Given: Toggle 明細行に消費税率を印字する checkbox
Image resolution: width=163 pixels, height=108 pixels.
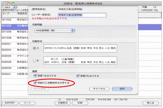Looking at the screenshot, I should point(35,83).
